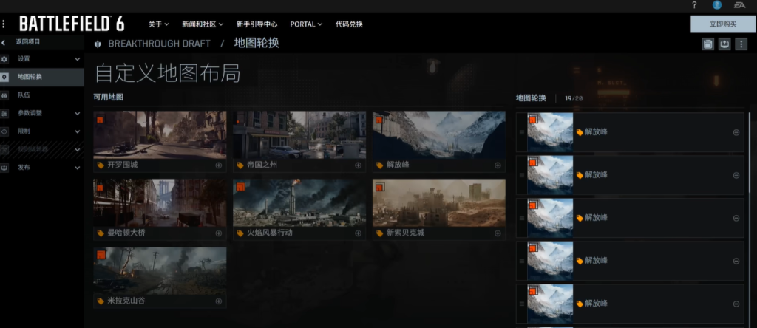The image size is (757, 328).
Task: Click the user account avatar icon
Action: tap(716, 5)
